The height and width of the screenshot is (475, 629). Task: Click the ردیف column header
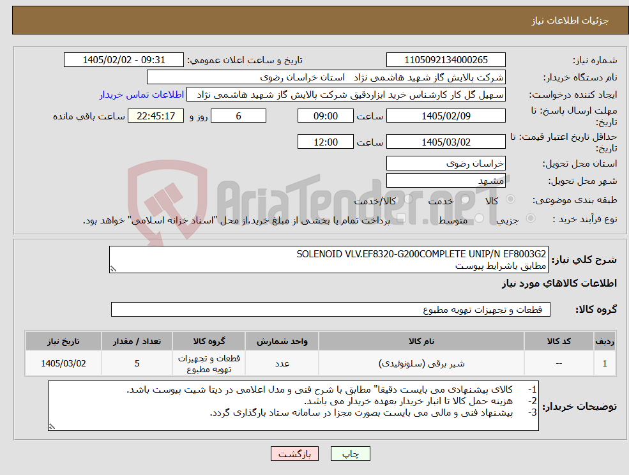(x=605, y=341)
